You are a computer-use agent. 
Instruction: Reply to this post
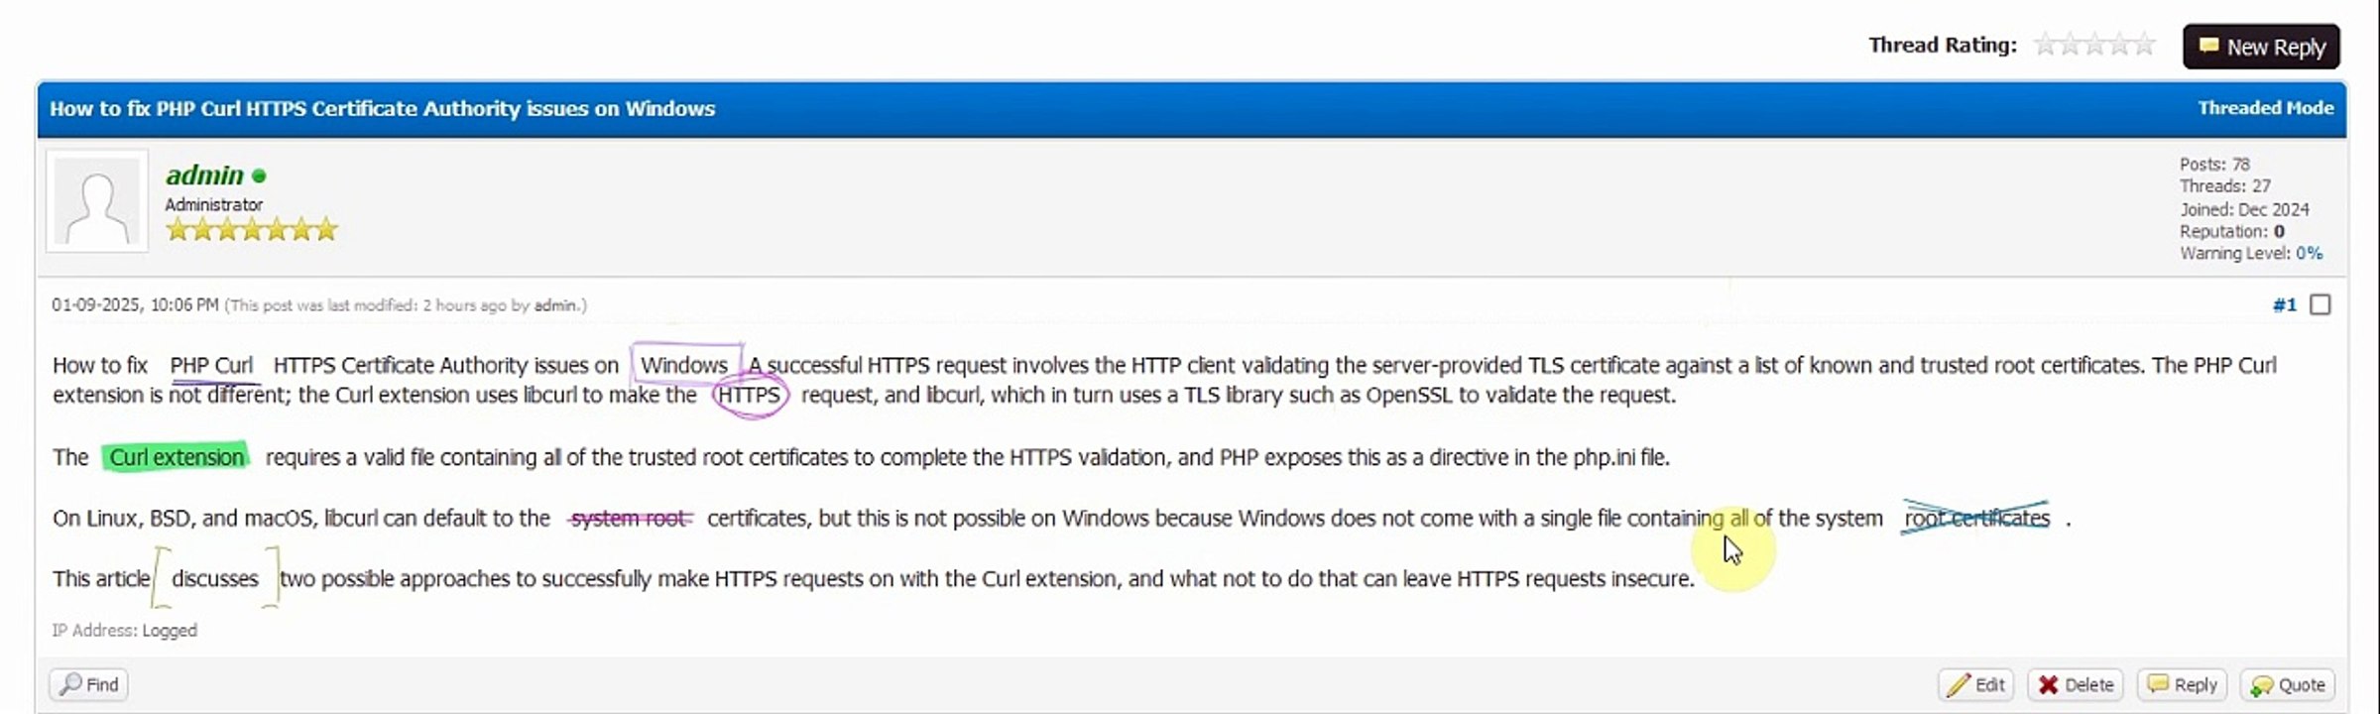coord(2182,684)
